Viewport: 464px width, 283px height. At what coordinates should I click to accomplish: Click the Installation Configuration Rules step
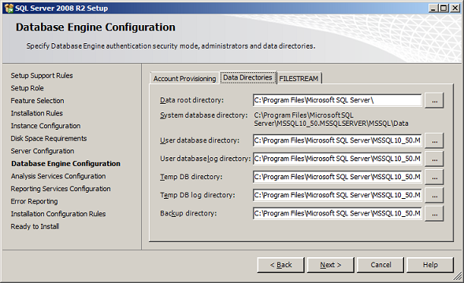[58, 214]
